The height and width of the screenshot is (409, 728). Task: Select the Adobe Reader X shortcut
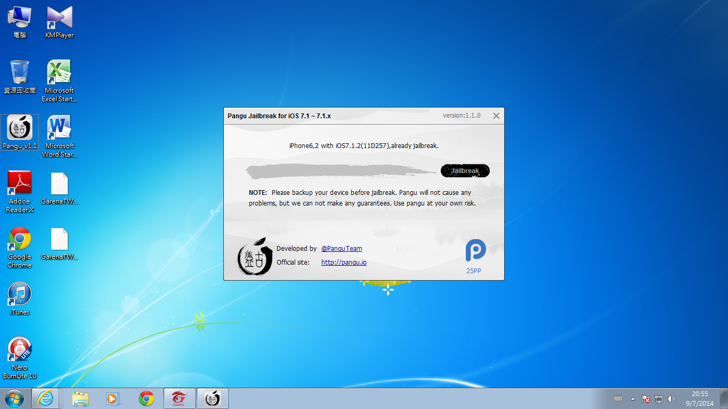(x=20, y=192)
